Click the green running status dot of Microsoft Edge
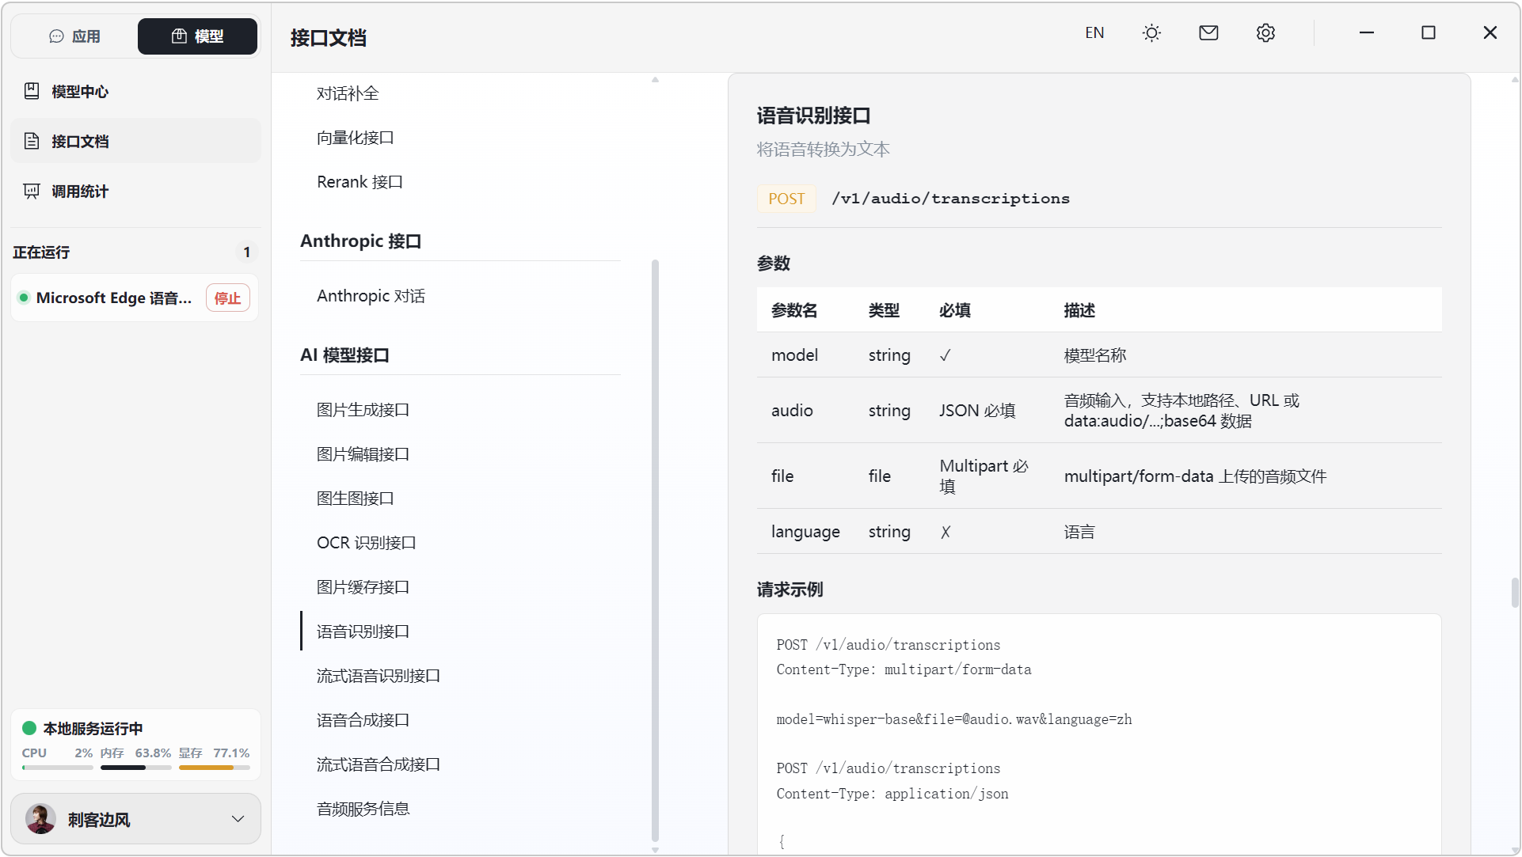1522x857 pixels. coord(24,298)
